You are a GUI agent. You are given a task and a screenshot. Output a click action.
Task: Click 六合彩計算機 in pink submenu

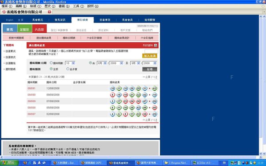(x=94, y=38)
